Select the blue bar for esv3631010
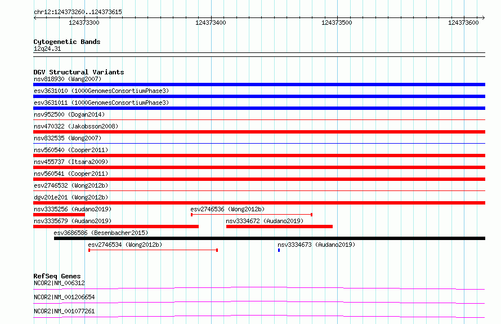The height and width of the screenshot is (324, 501). [259, 96]
